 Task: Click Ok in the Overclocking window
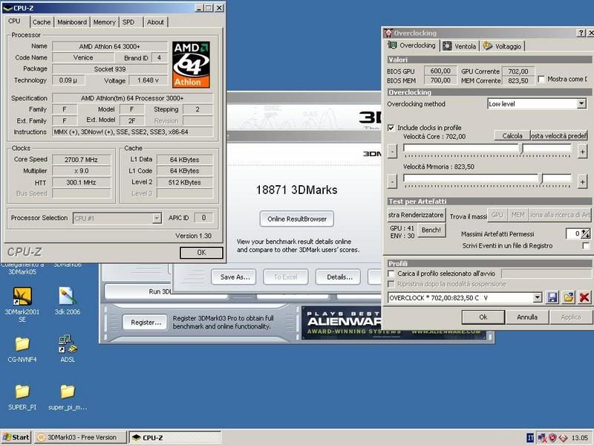[483, 317]
